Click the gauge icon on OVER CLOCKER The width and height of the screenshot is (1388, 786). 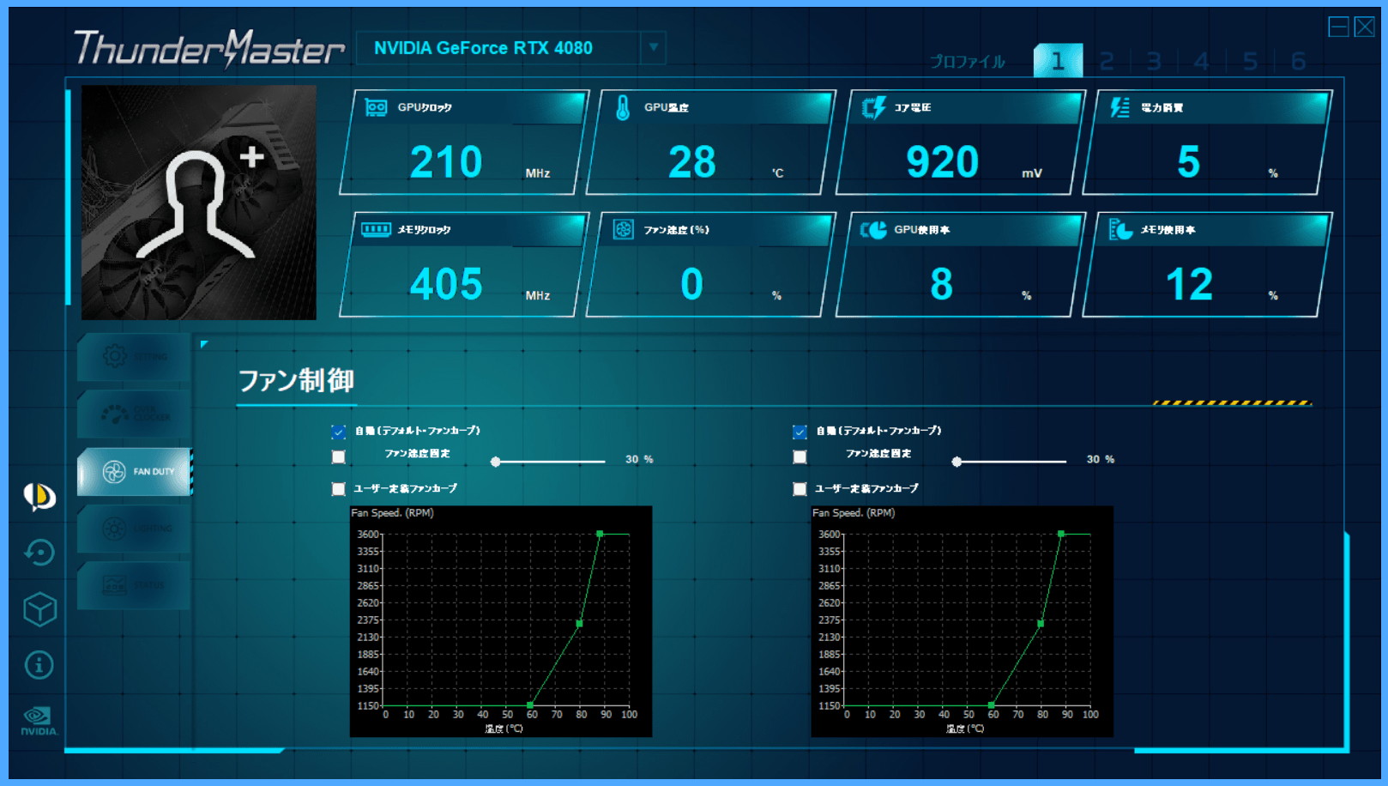tap(115, 414)
